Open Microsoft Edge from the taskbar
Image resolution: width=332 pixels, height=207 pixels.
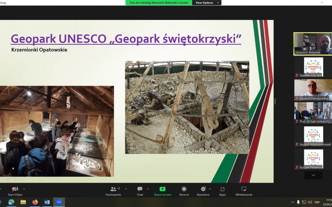point(11,202)
